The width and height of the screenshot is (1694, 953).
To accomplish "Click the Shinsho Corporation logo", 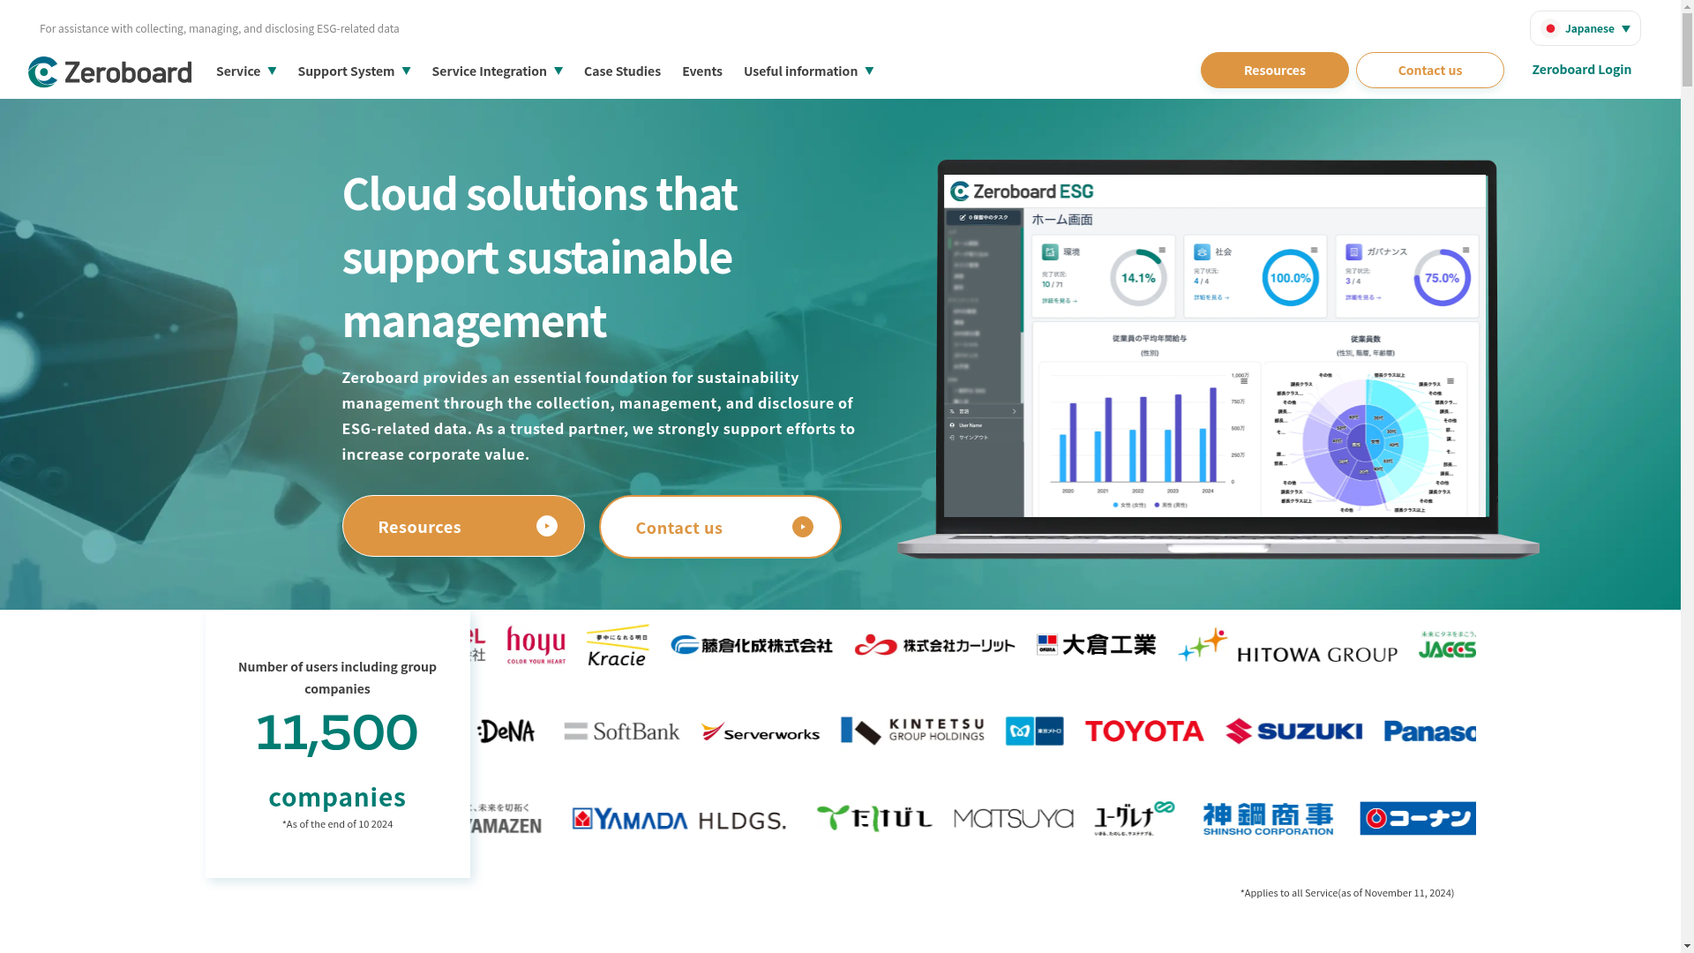I will pyautogui.click(x=1268, y=819).
